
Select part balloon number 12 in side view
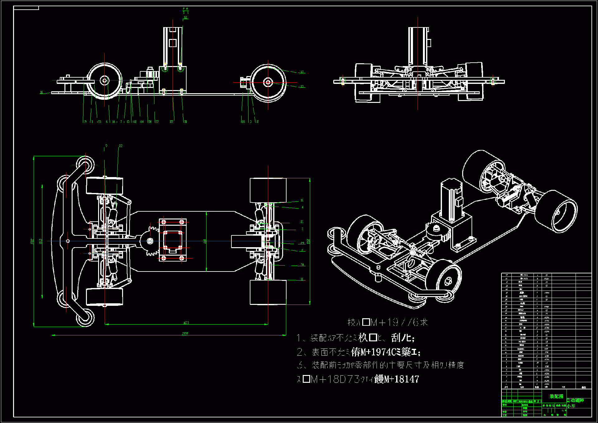302,86
